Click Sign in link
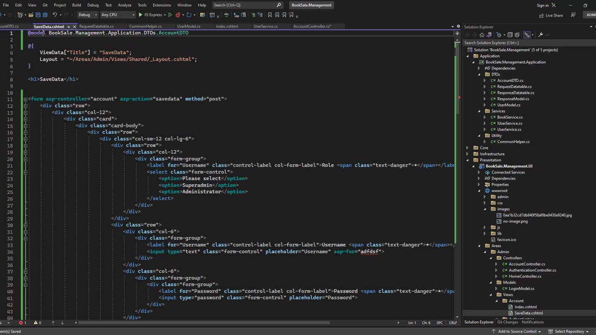Image resolution: width=596 pixels, height=335 pixels. pos(542,5)
